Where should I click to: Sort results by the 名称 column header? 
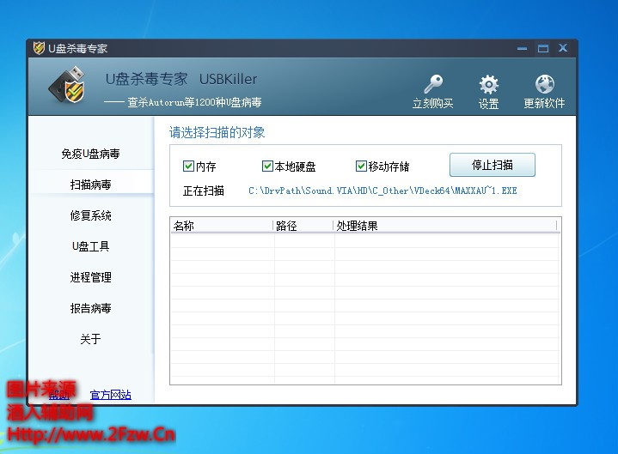(222, 226)
